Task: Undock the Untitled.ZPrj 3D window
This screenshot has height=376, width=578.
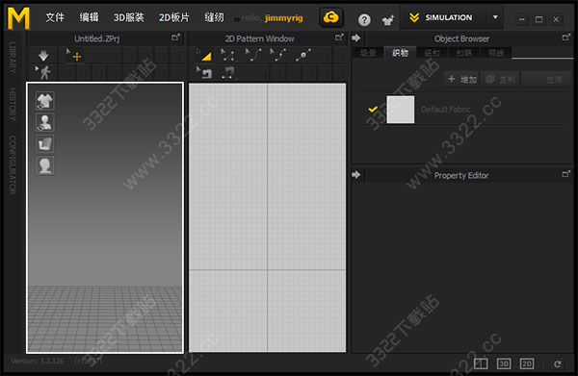Action: (175, 38)
